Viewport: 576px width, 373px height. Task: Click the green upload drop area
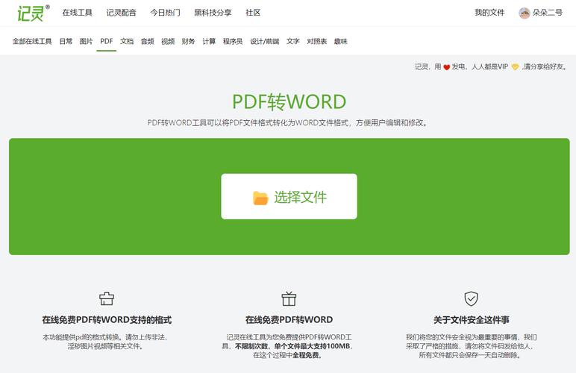click(289, 196)
